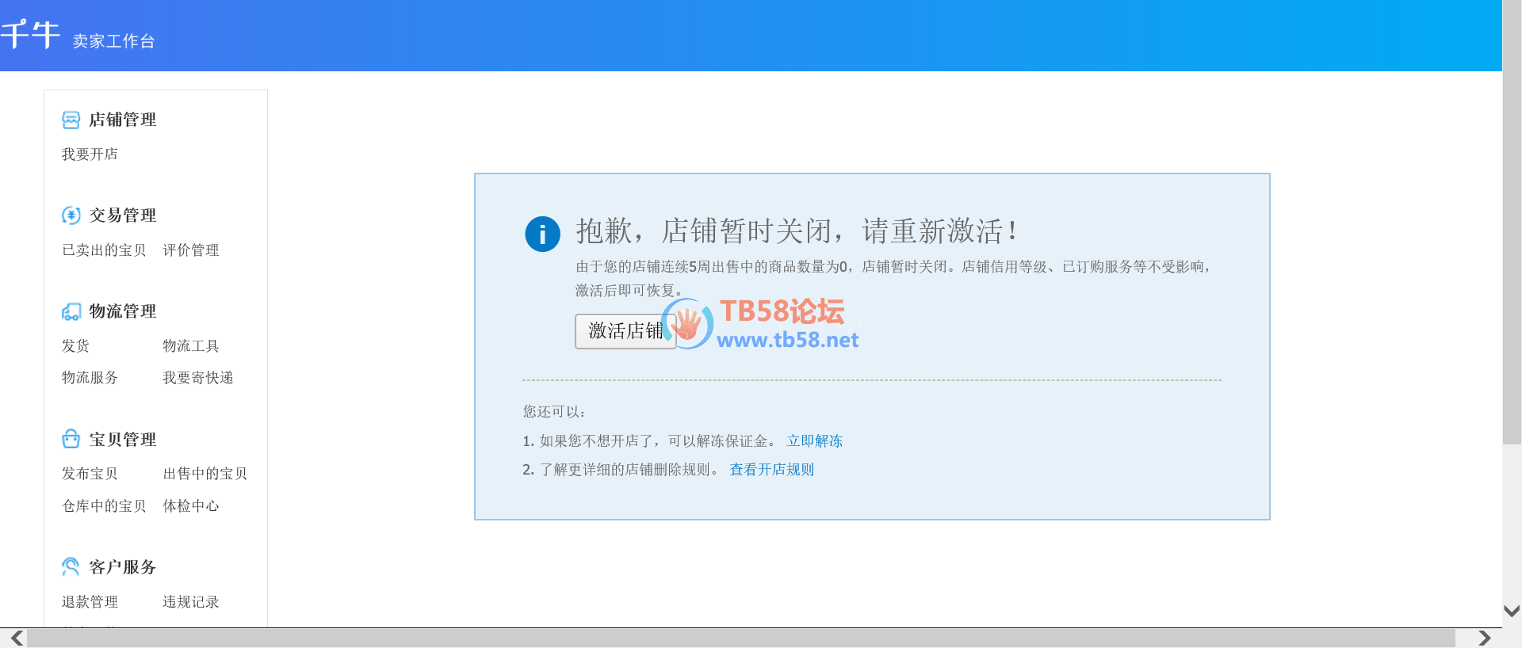The height and width of the screenshot is (648, 1522).
Task: Click the 客户服务 headset icon
Action: click(71, 566)
